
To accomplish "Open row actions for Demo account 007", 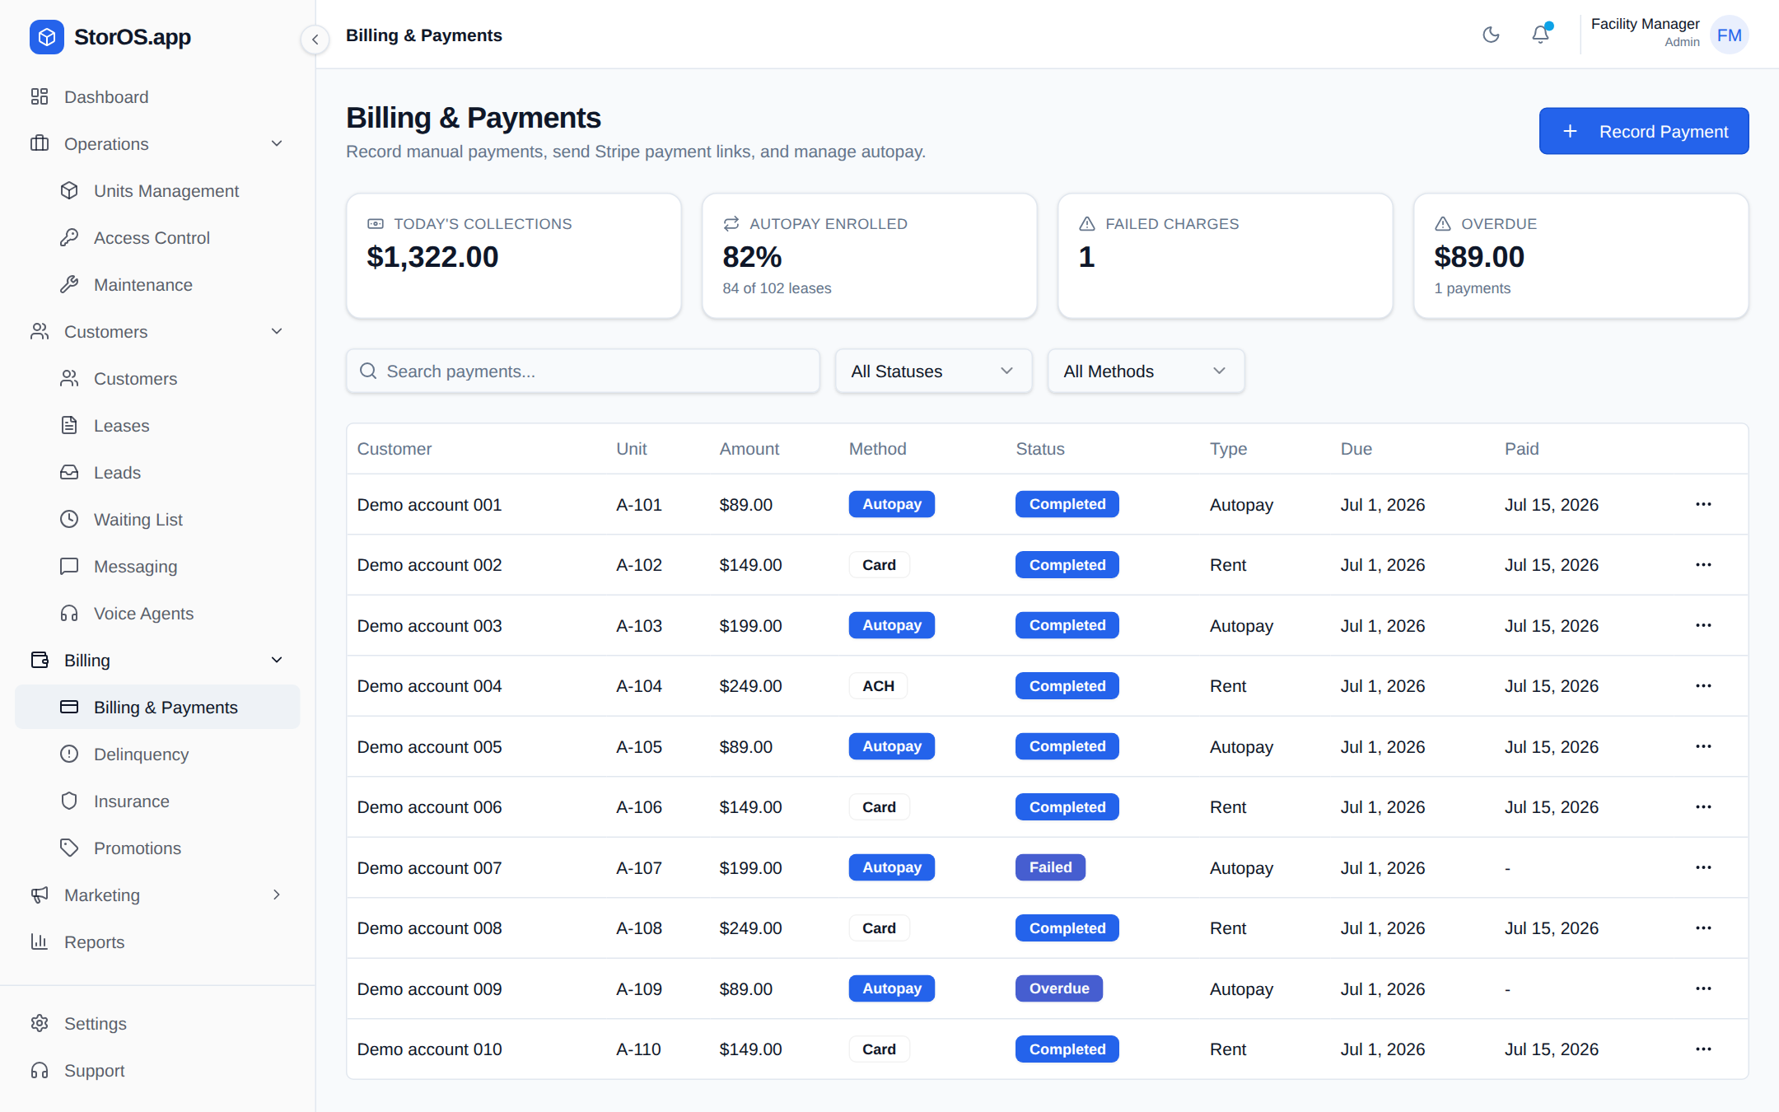I will tap(1703, 867).
